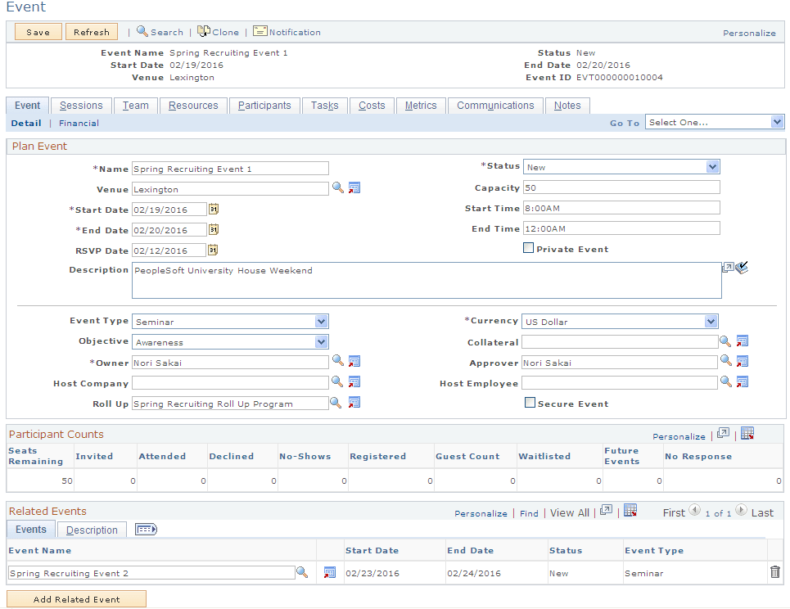This screenshot has height=609, width=790.
Task: Switch to the Sessions tab
Action: (80, 105)
